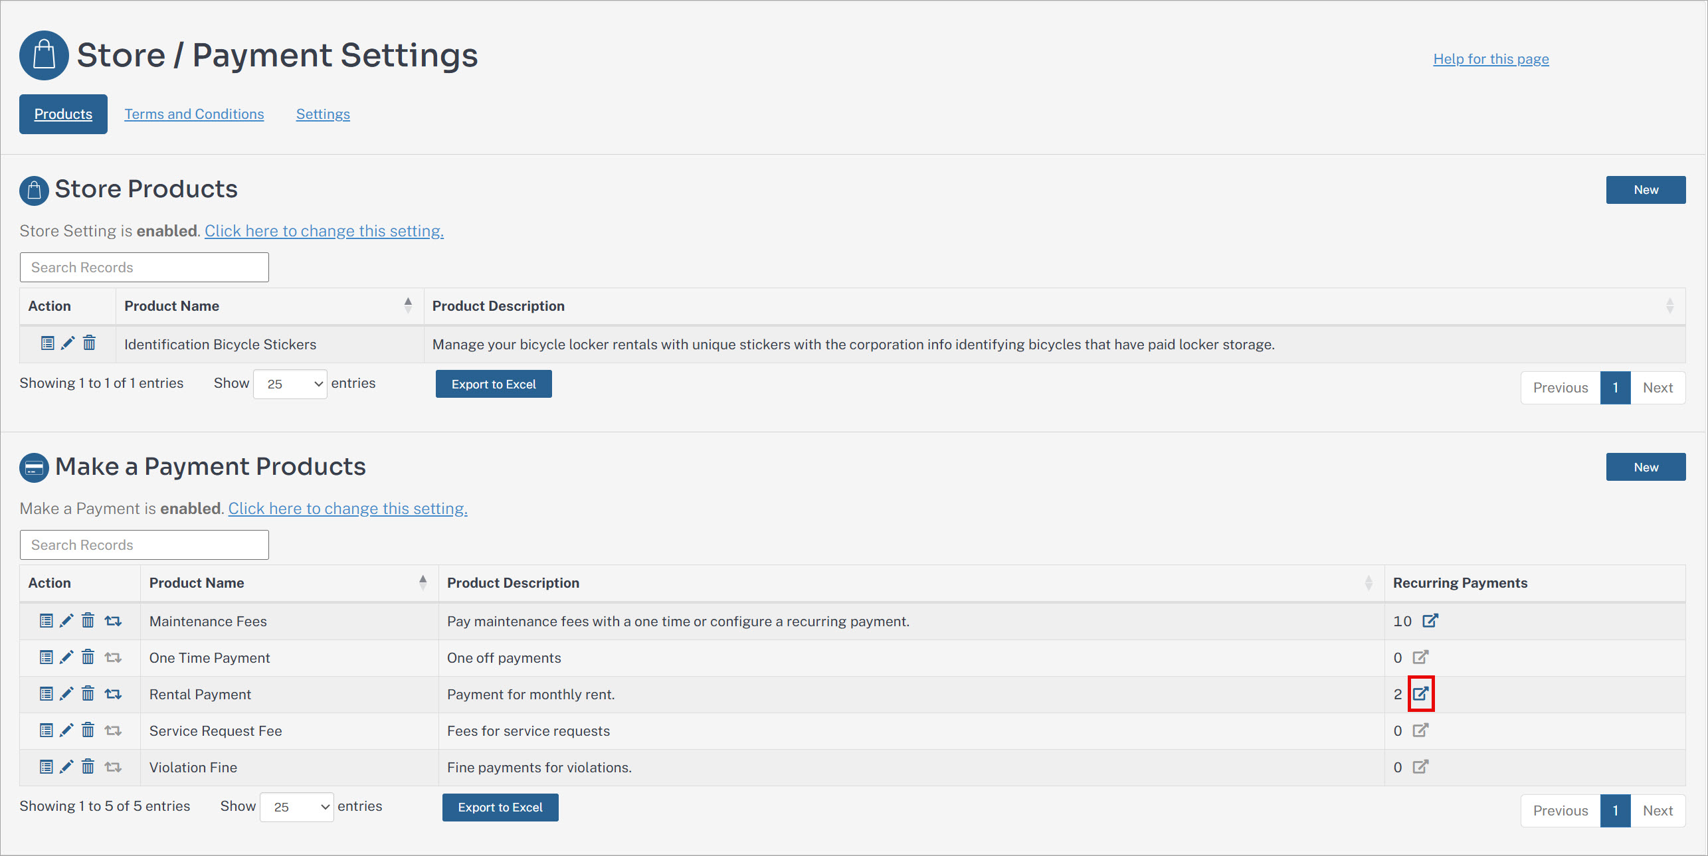Delete Identification Bicycle Stickers with trash icon
The width and height of the screenshot is (1708, 856).
[89, 343]
